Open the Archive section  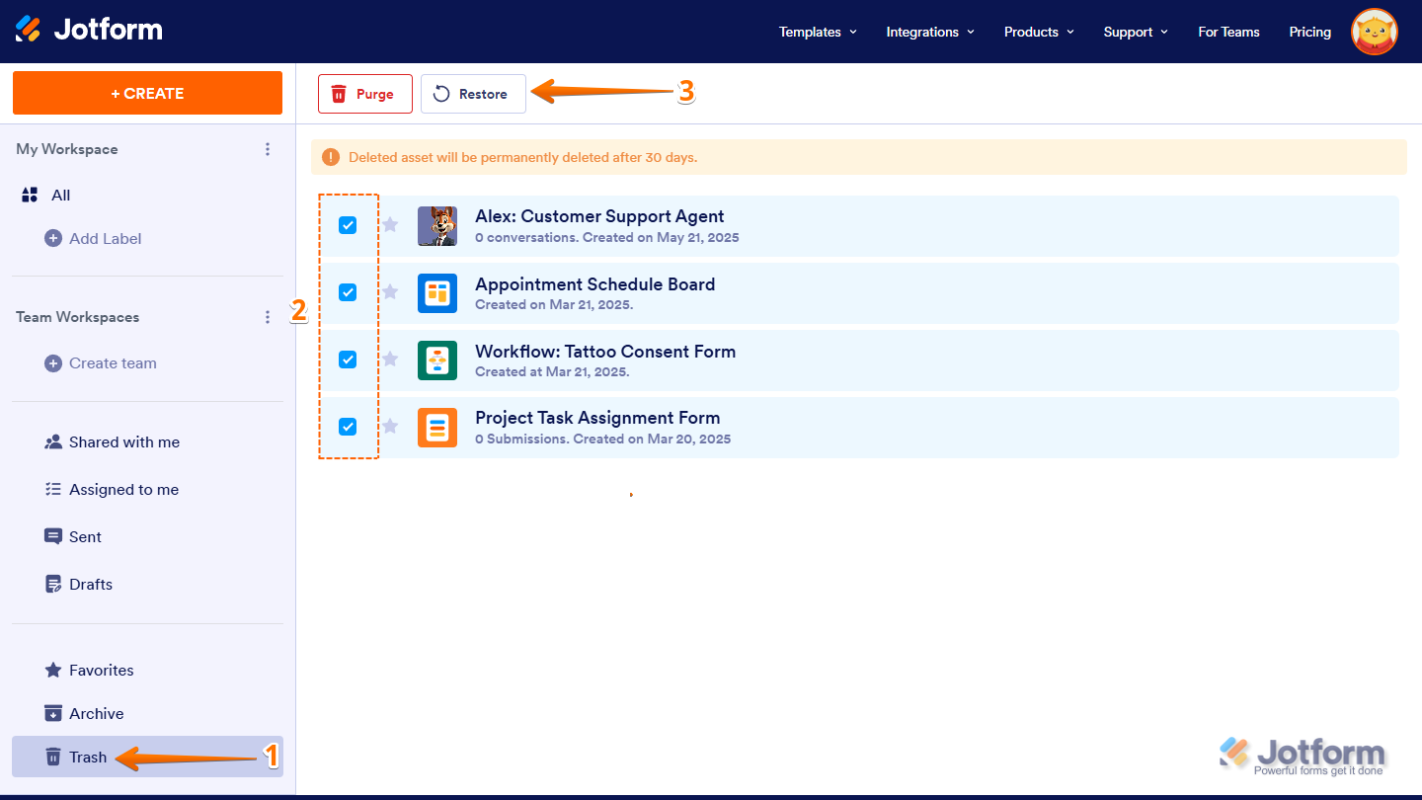tap(95, 713)
